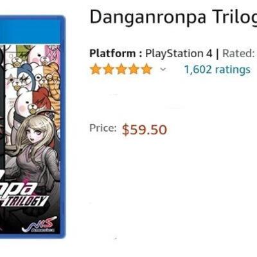This screenshot has height=257, width=257.
Task: Click the first gold rating star
Action: [96, 69]
